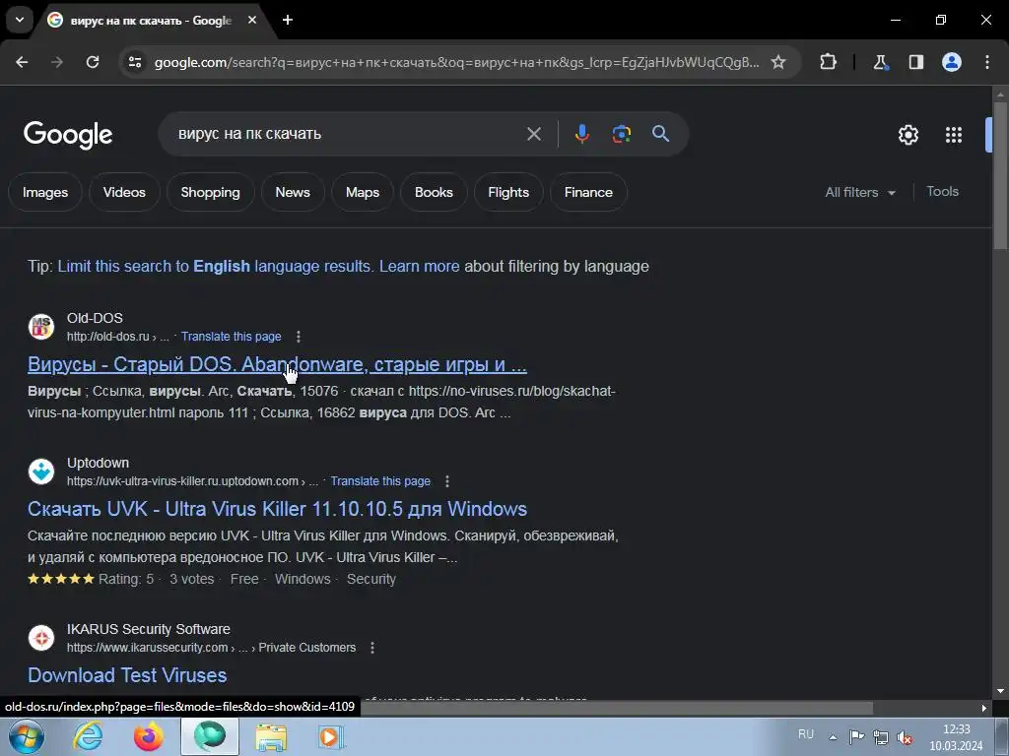
Task: Open the Action Center flag icon
Action: (x=856, y=737)
